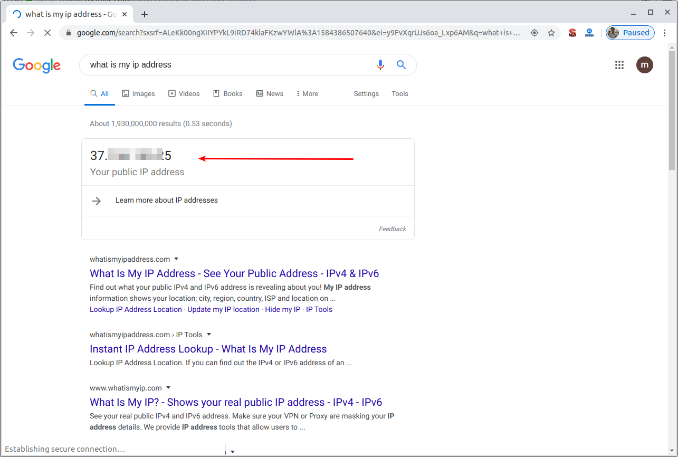Submit search with the magnifier icon
The width and height of the screenshot is (678, 457).
pyautogui.click(x=402, y=65)
